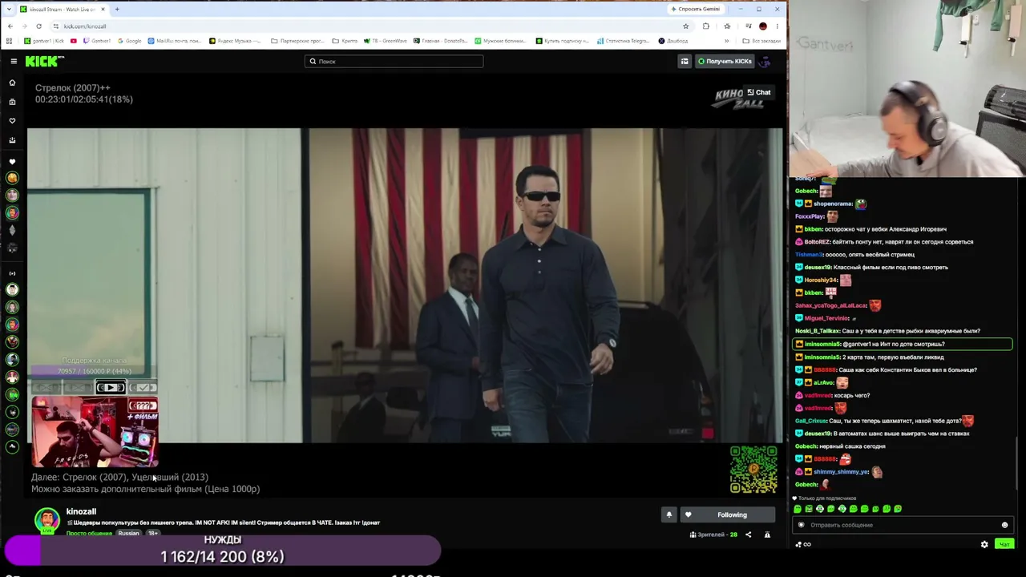Open the «Яндекс Музыка» bookmark
The image size is (1026, 577).
235,41
